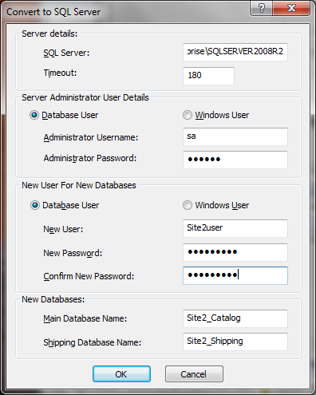Image resolution: width=316 pixels, height=395 pixels.
Task: Click the help question mark button
Action: [x=261, y=8]
